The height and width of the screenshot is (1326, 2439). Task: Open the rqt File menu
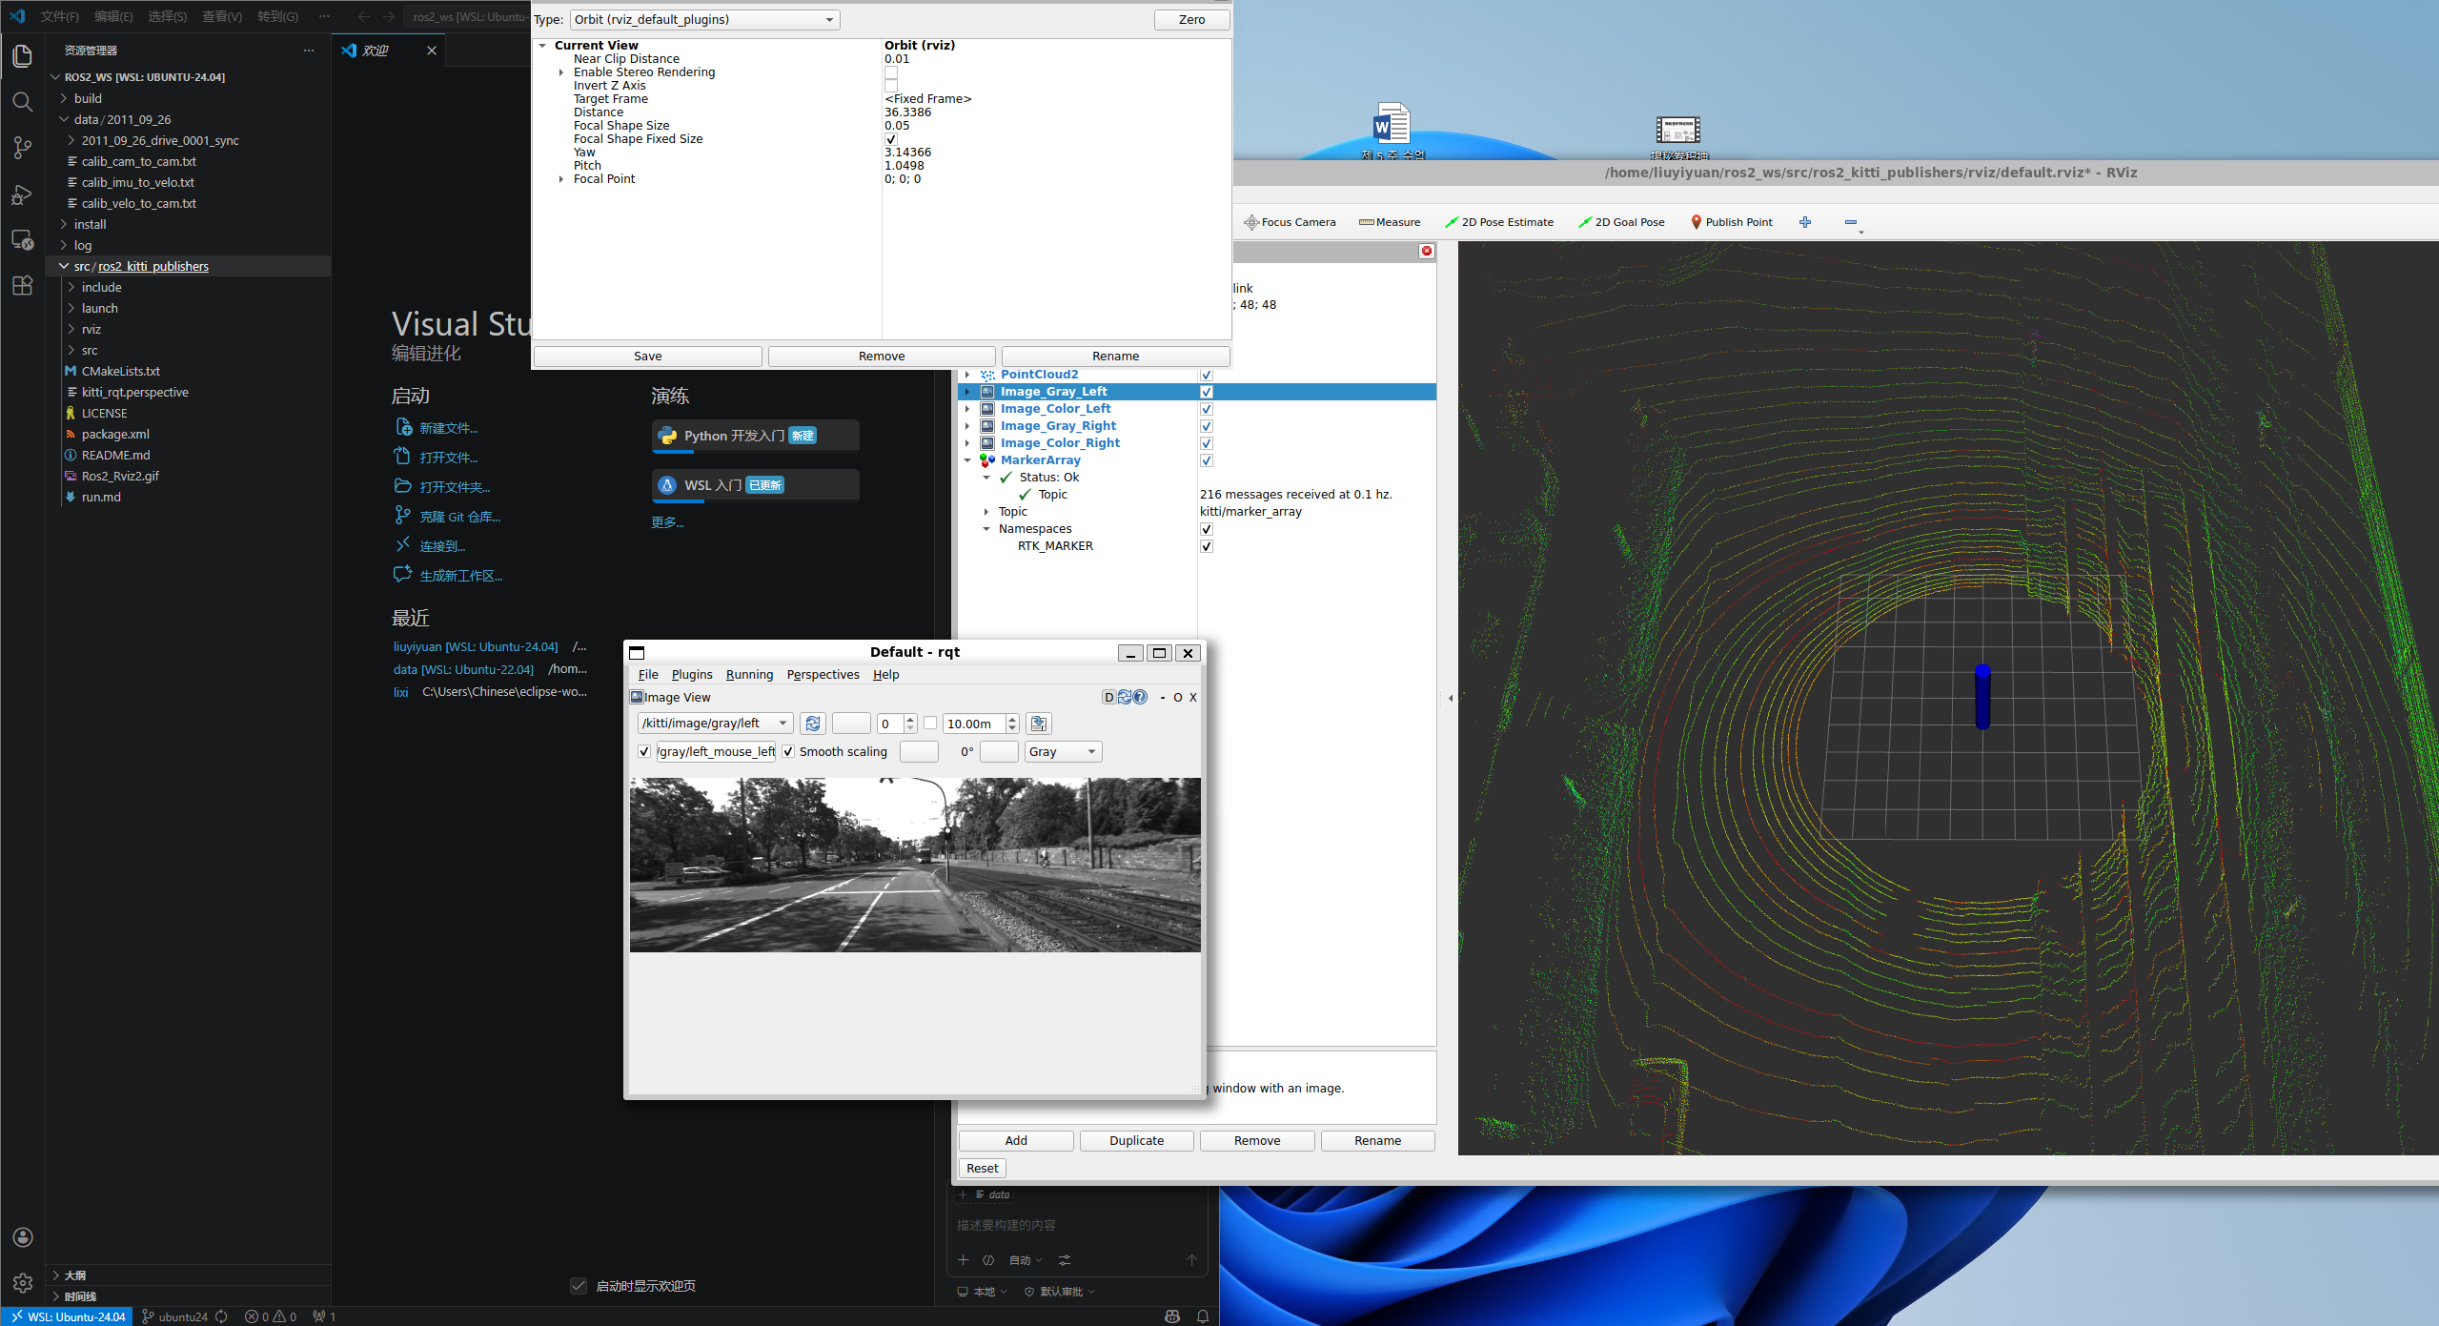[x=648, y=675]
